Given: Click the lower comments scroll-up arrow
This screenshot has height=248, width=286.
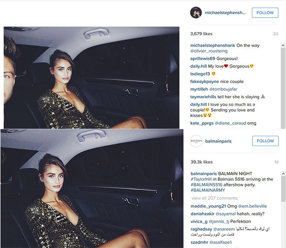Looking at the screenshot, I should (x=283, y=174).
